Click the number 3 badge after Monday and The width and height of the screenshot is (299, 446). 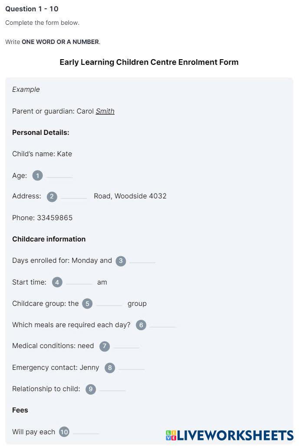(x=121, y=261)
